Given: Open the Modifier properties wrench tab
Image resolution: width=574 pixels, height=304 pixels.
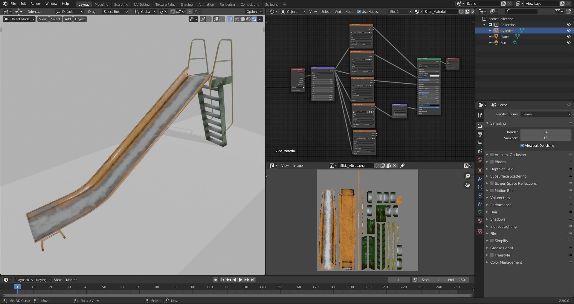Looking at the screenshot, I should click(x=480, y=179).
